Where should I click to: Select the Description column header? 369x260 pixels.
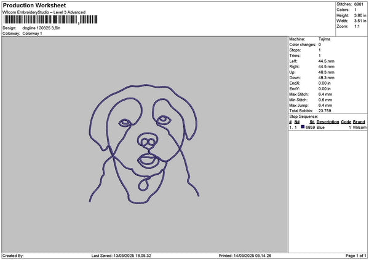(x=328, y=122)
